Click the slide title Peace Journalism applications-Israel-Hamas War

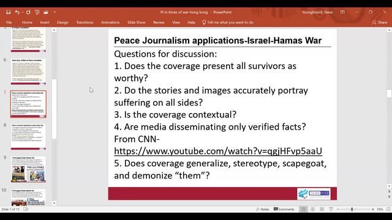click(218, 40)
